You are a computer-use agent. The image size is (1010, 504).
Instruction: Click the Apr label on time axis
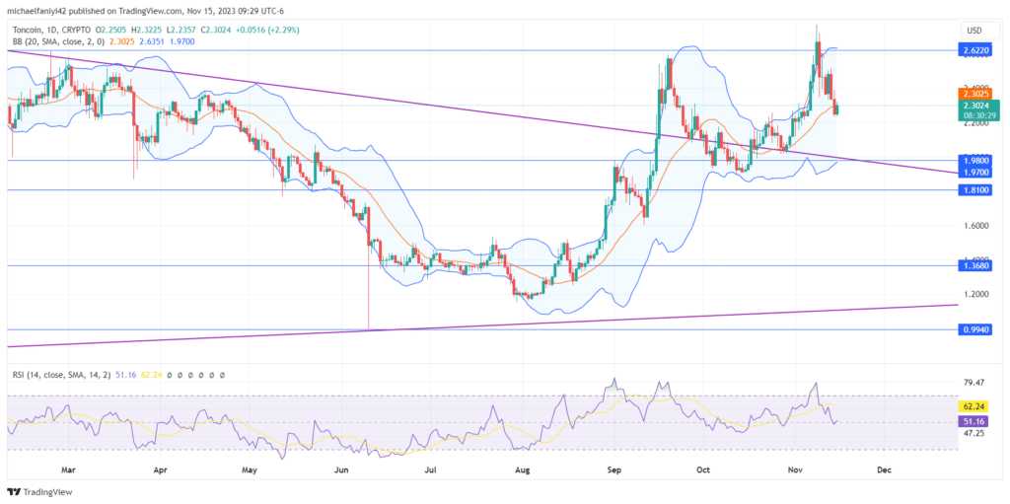161,469
